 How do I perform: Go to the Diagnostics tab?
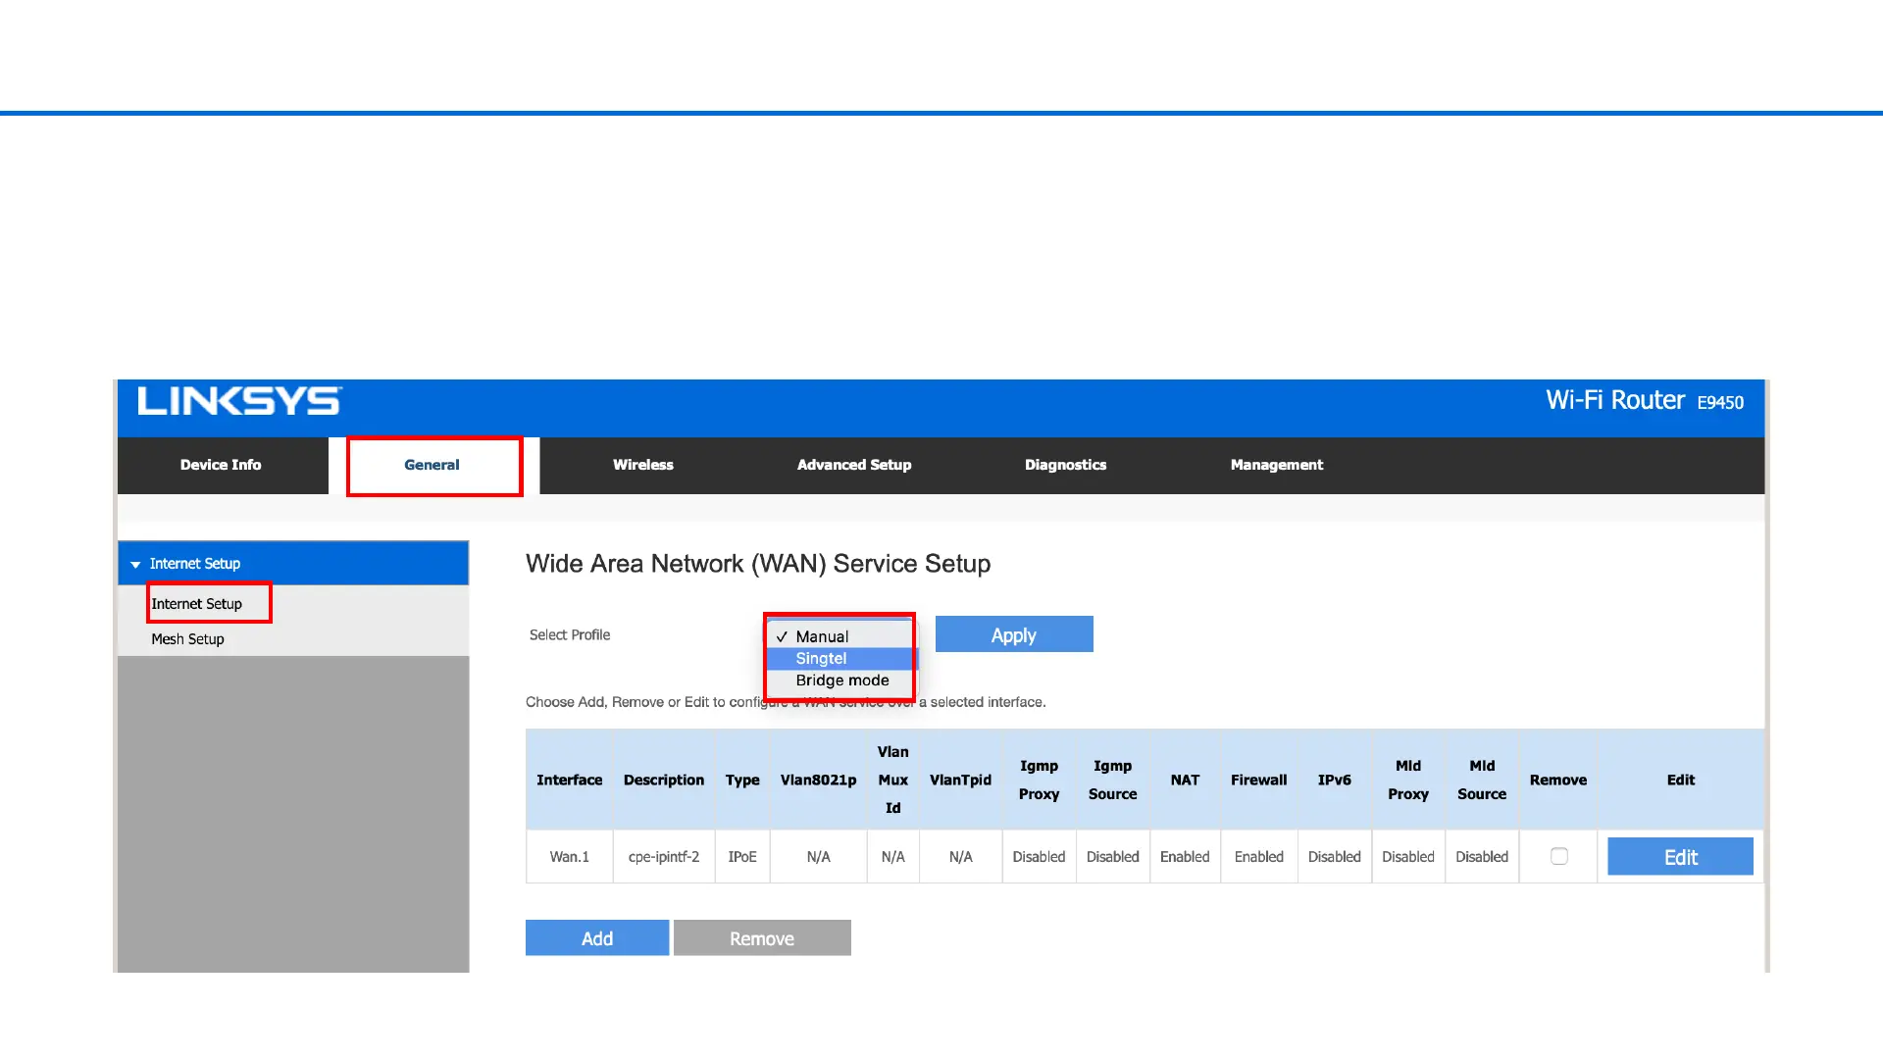[x=1065, y=465]
